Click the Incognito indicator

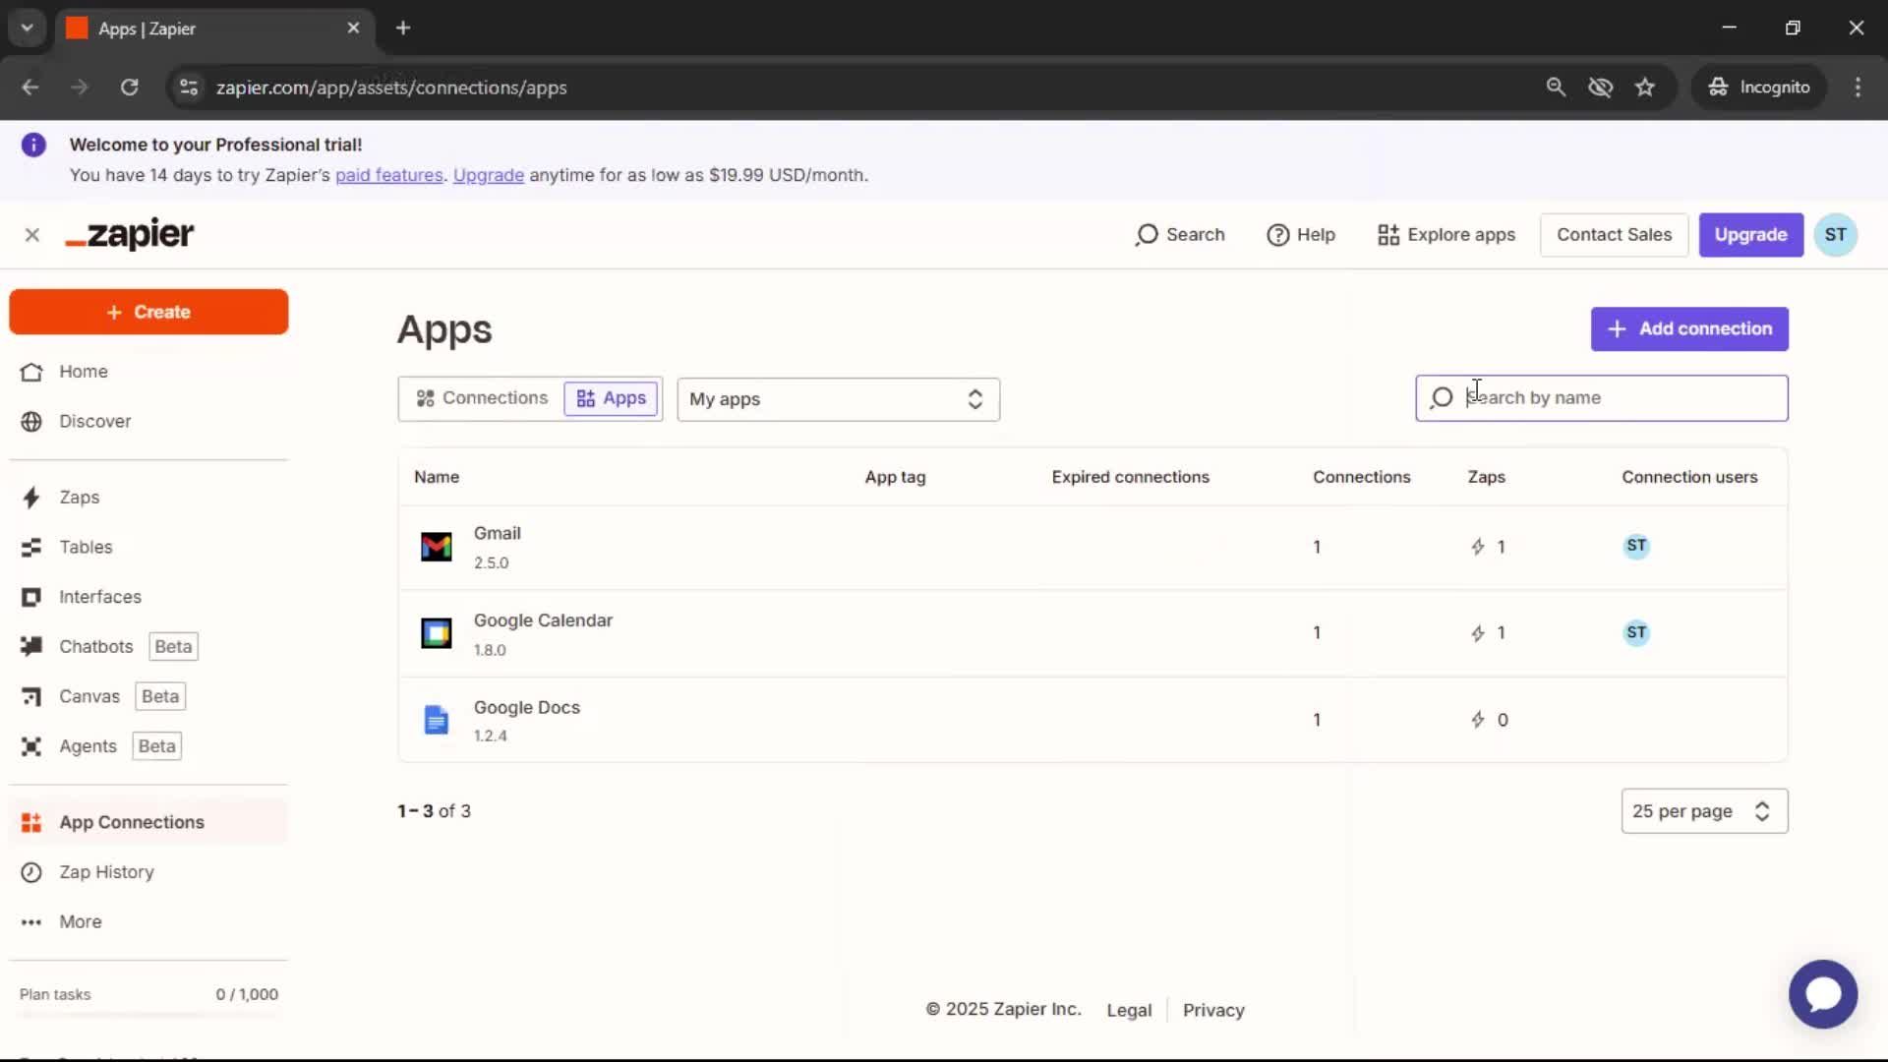point(1758,88)
